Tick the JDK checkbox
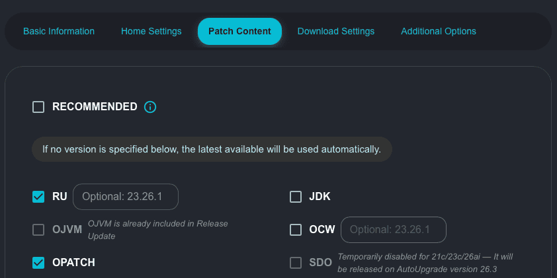The height and width of the screenshot is (278, 557). 296,196
